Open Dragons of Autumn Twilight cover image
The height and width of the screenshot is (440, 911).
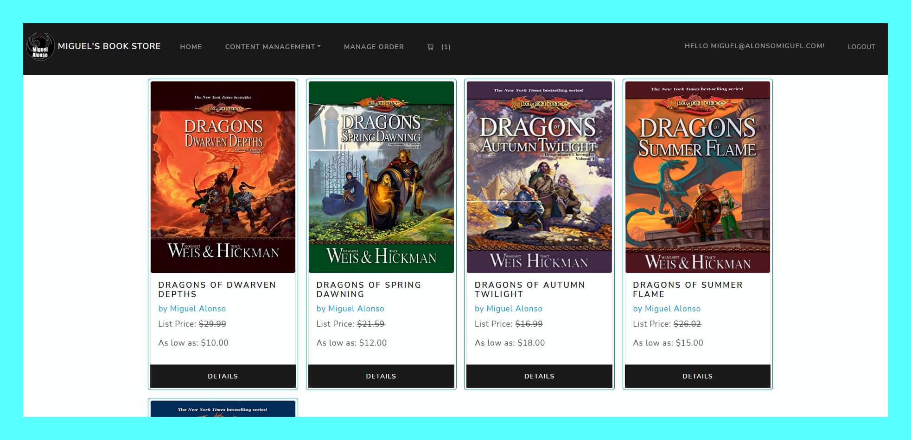coord(539,177)
